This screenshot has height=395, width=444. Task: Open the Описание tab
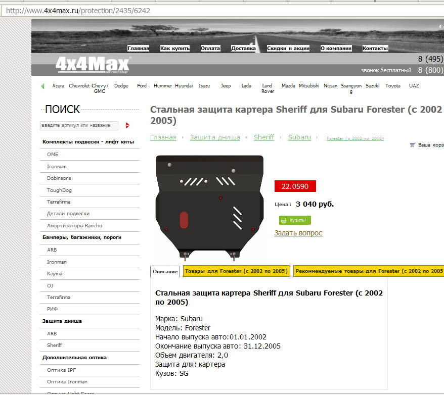click(165, 272)
